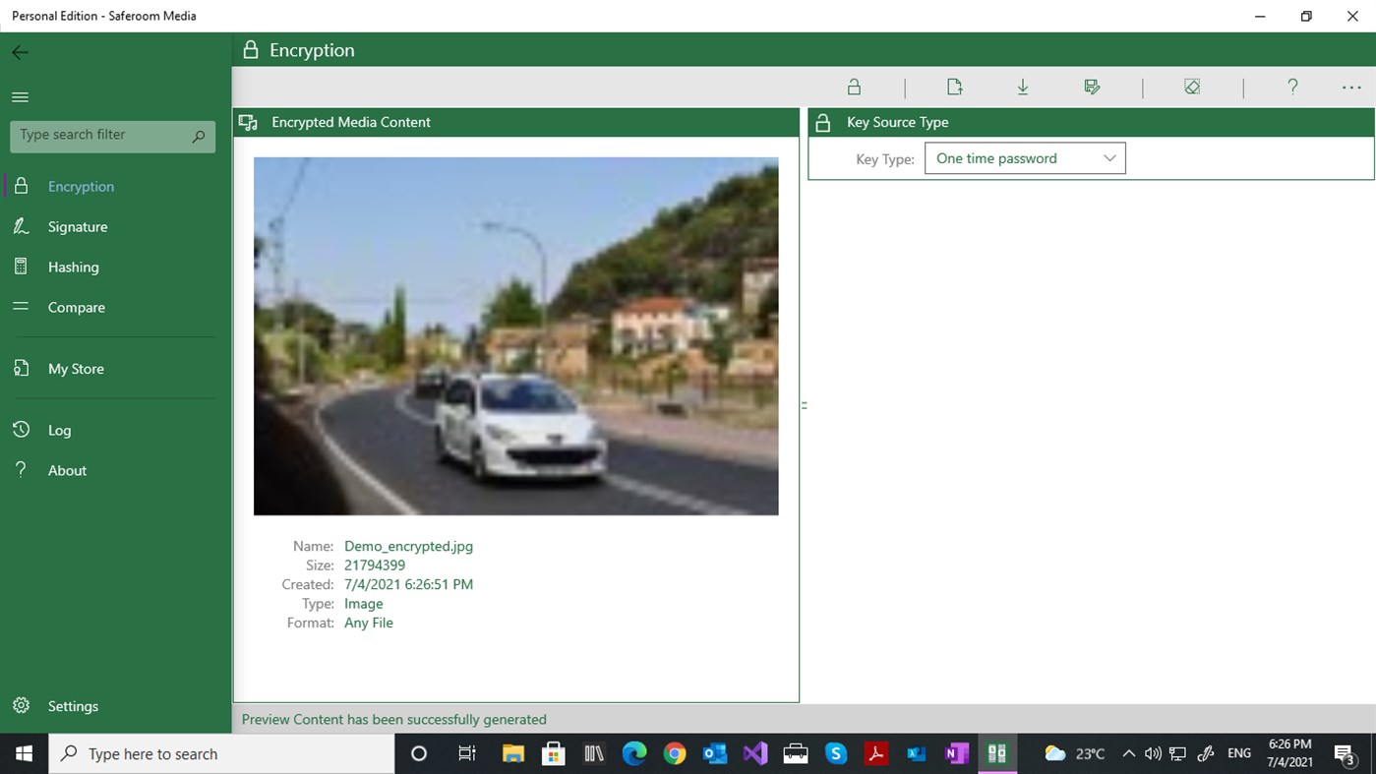The image size is (1376, 774).
Task: Click the add file icon in the toolbar
Action: coord(954,87)
